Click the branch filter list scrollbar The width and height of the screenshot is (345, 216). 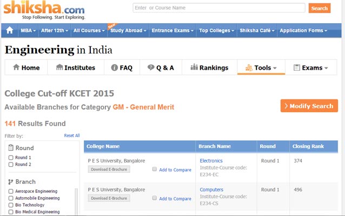click(76, 201)
